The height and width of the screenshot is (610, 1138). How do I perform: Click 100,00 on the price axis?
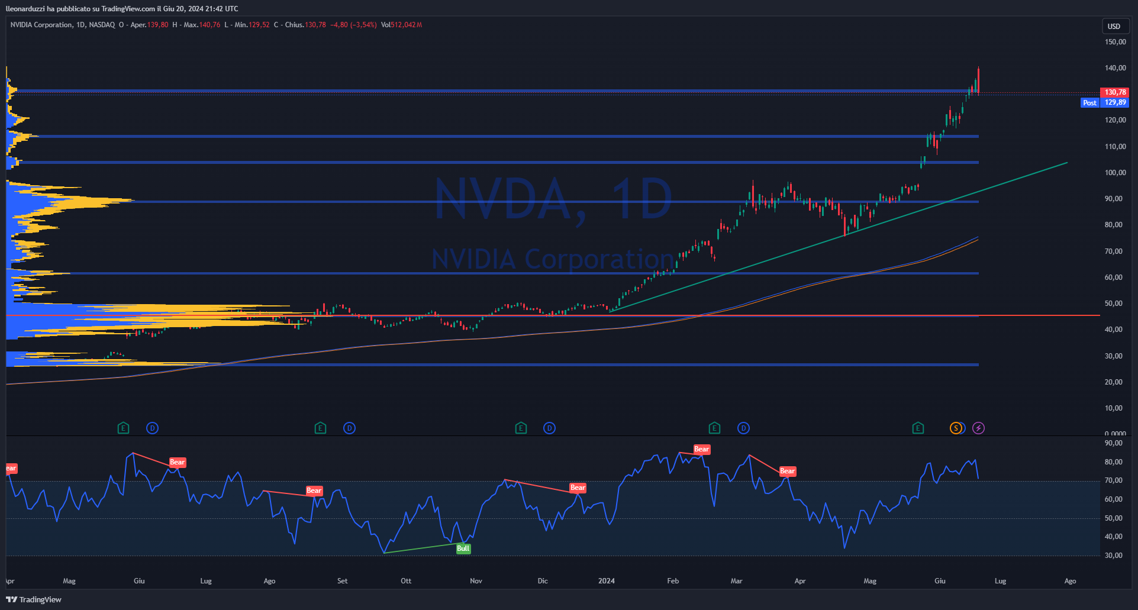tap(1115, 173)
